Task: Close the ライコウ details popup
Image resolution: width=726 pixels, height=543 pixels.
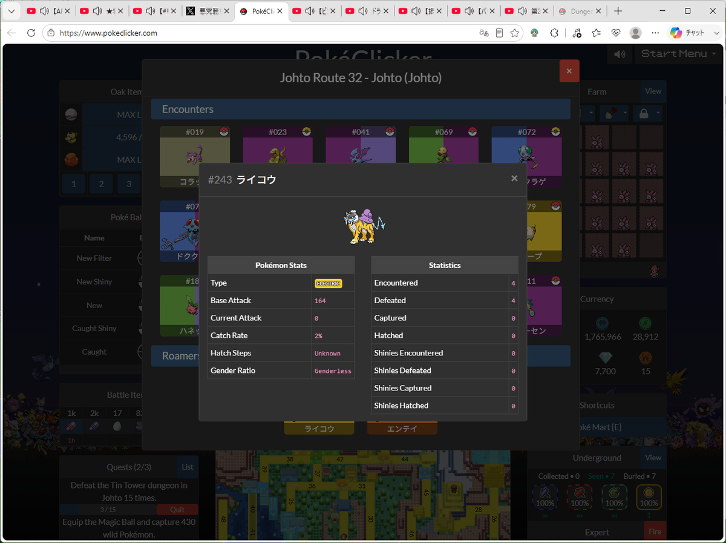Action: (x=514, y=178)
